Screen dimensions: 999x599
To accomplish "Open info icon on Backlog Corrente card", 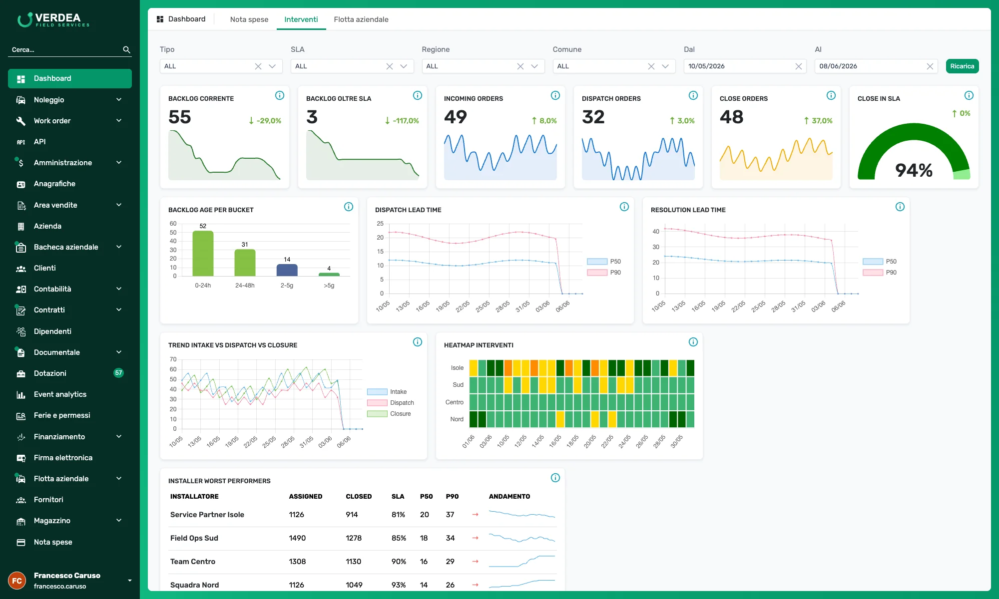I will click(x=280, y=95).
